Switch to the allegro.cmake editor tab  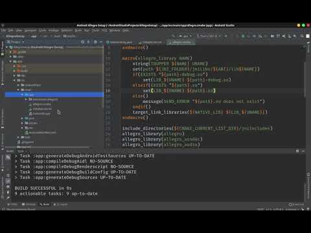(x=181, y=42)
